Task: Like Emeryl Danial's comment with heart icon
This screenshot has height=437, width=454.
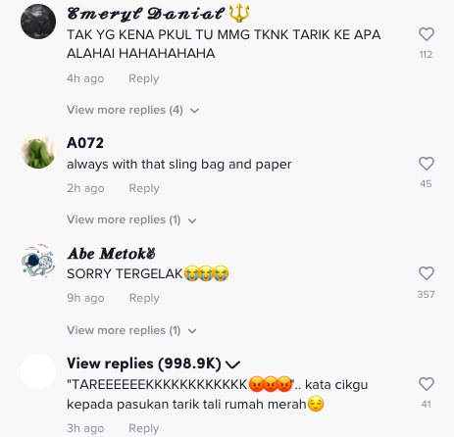Action: (427, 34)
